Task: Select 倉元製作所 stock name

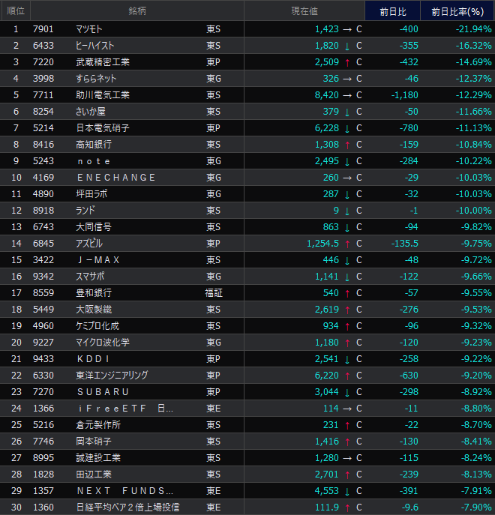Action: click(98, 425)
